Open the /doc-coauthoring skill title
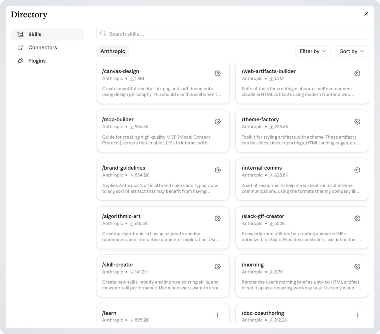 coord(263,313)
